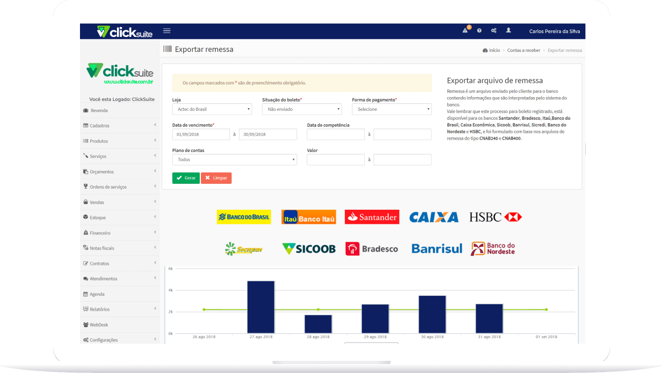Toggle the hamburger sidebar menu
662x373 pixels.
(x=167, y=31)
